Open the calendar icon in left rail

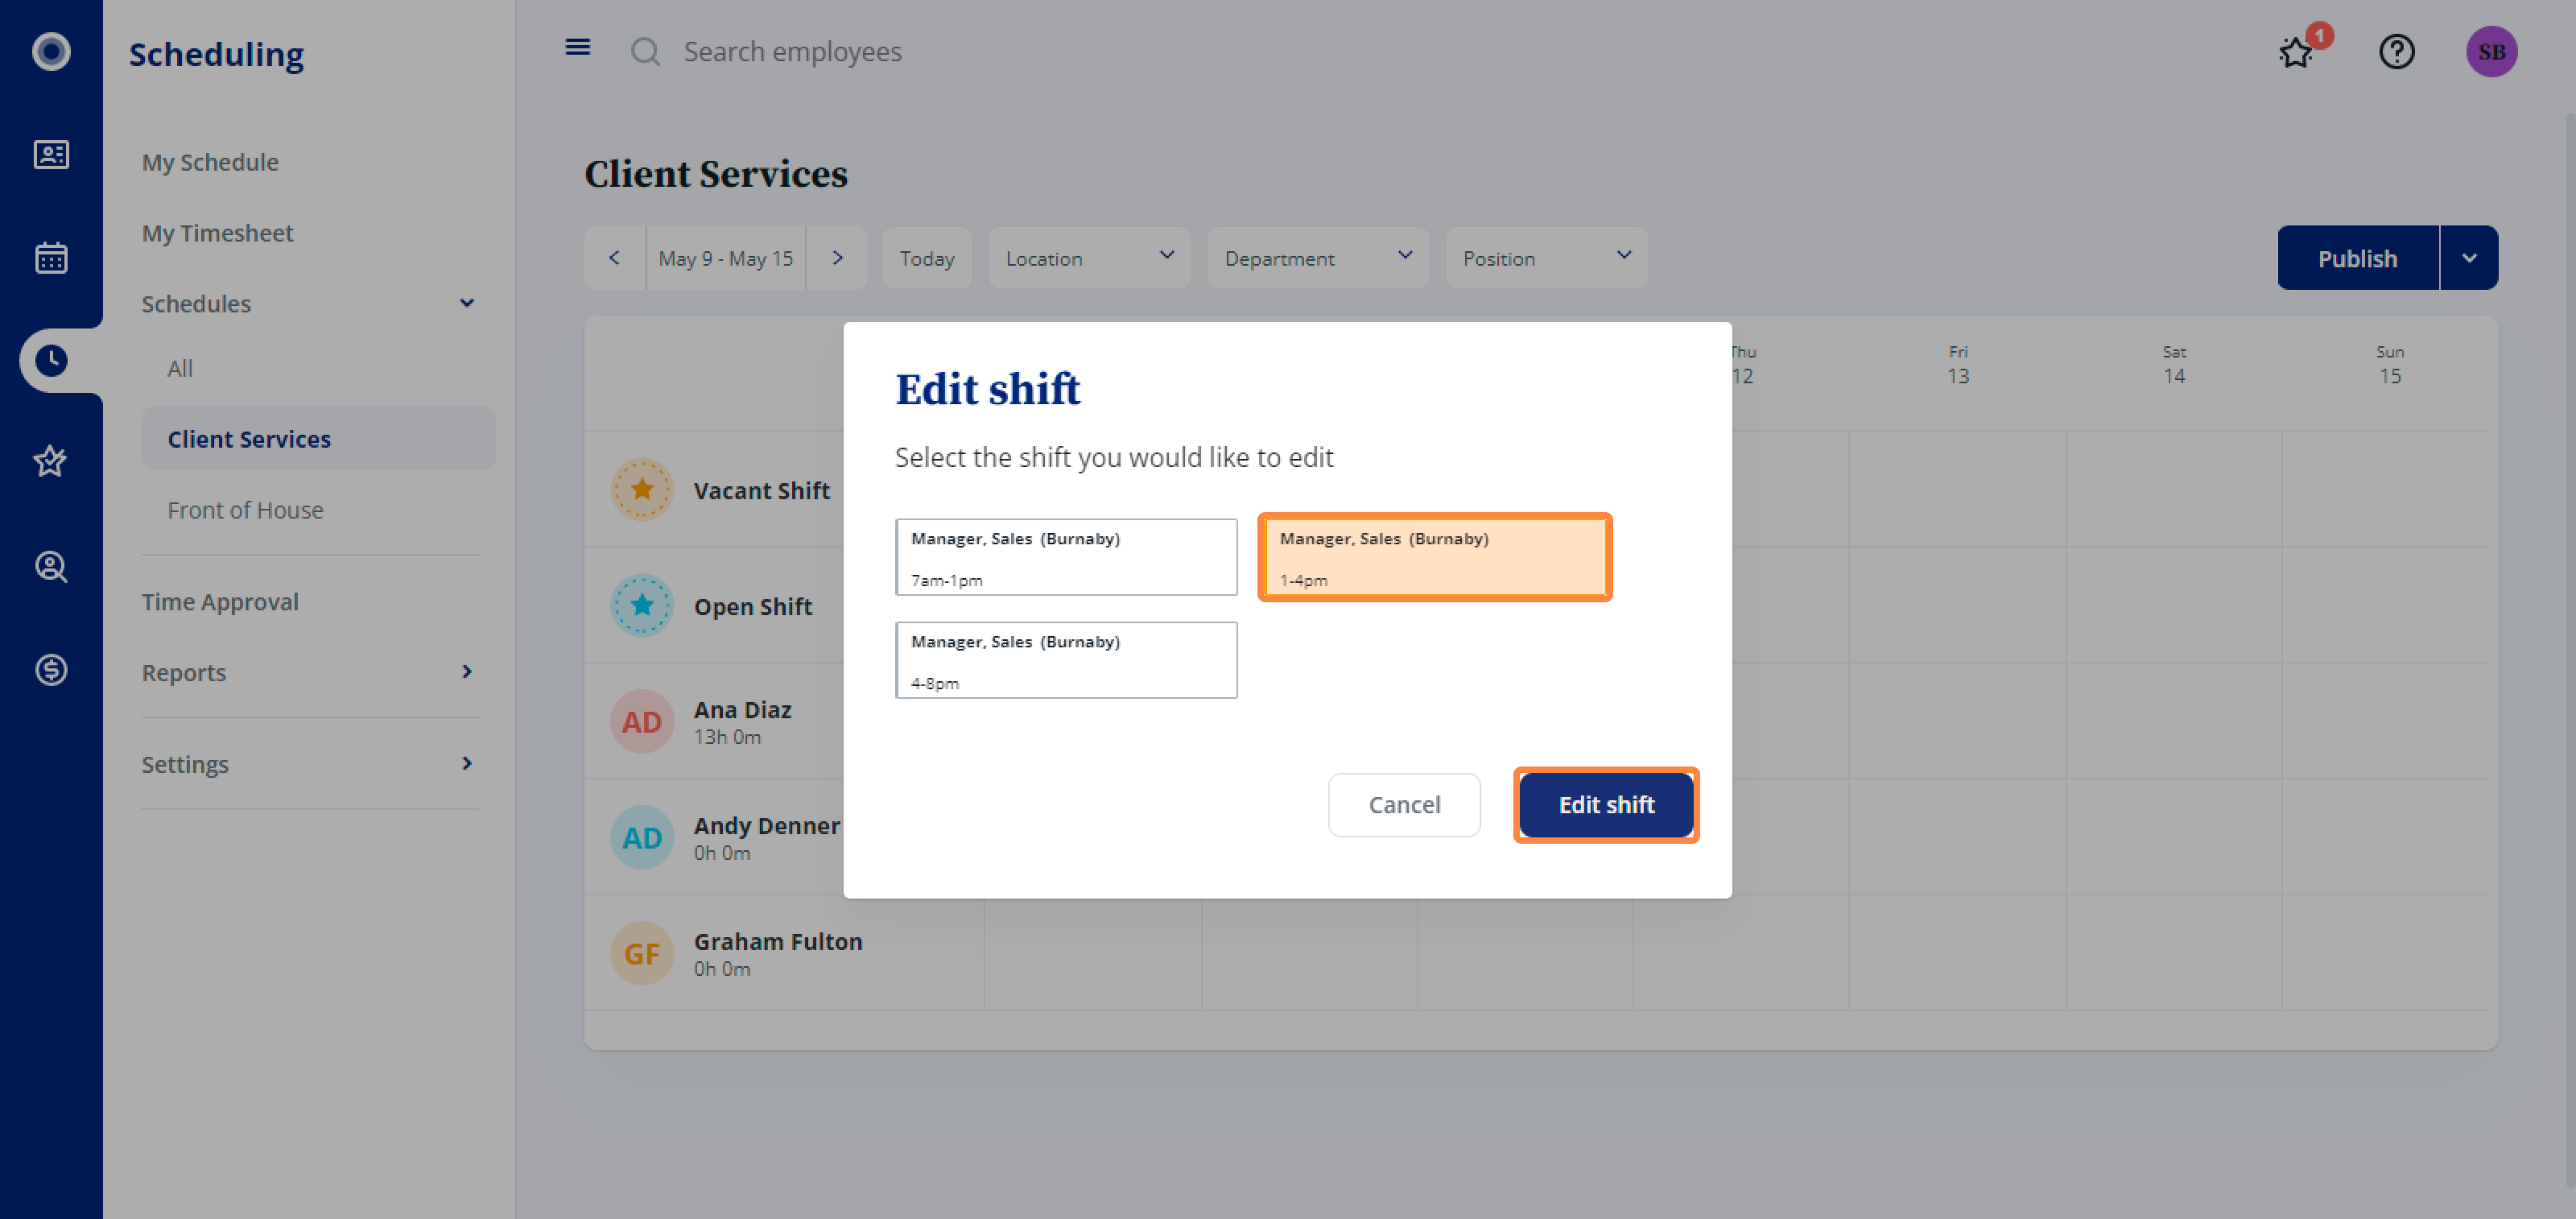point(51,257)
